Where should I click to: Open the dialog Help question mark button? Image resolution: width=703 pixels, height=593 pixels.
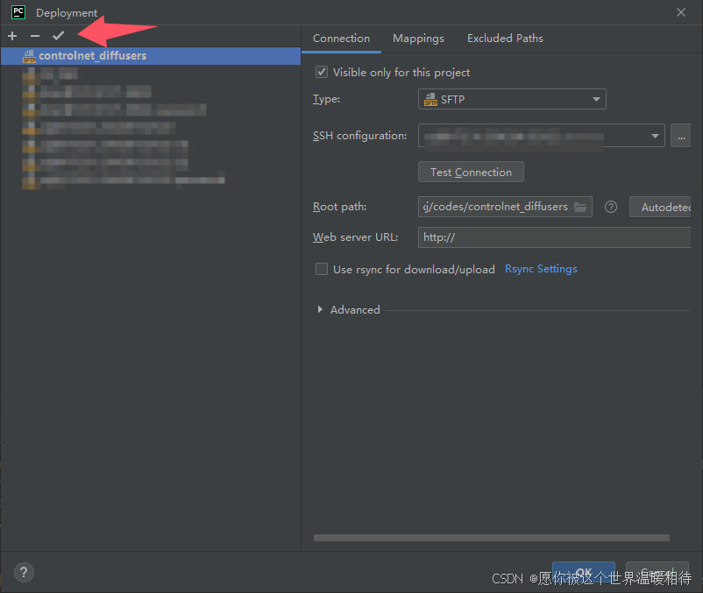pyautogui.click(x=24, y=572)
